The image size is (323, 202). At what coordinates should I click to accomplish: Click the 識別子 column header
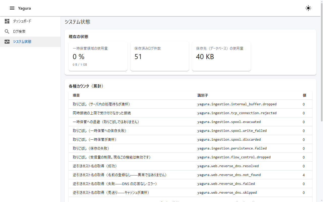click(x=203, y=95)
